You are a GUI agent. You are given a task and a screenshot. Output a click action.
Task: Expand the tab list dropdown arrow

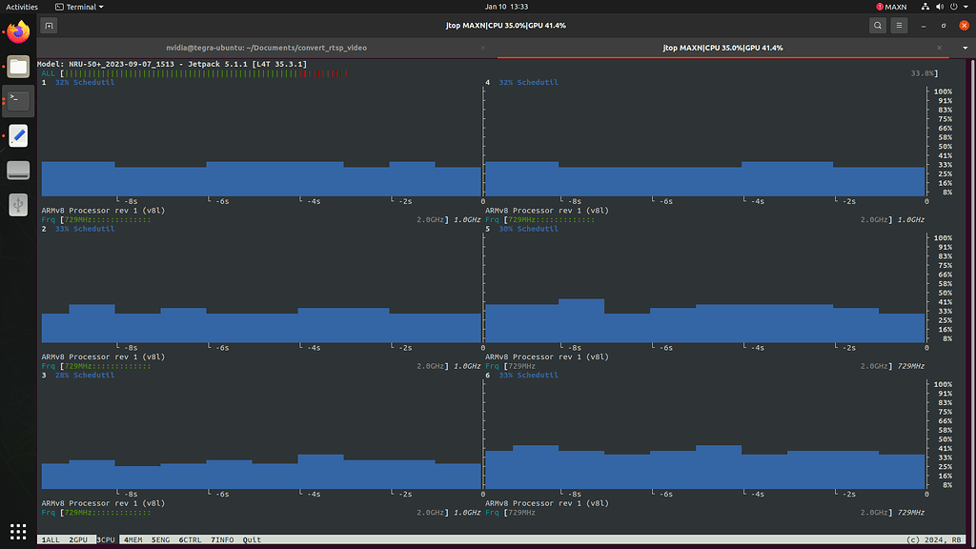pyautogui.click(x=966, y=48)
